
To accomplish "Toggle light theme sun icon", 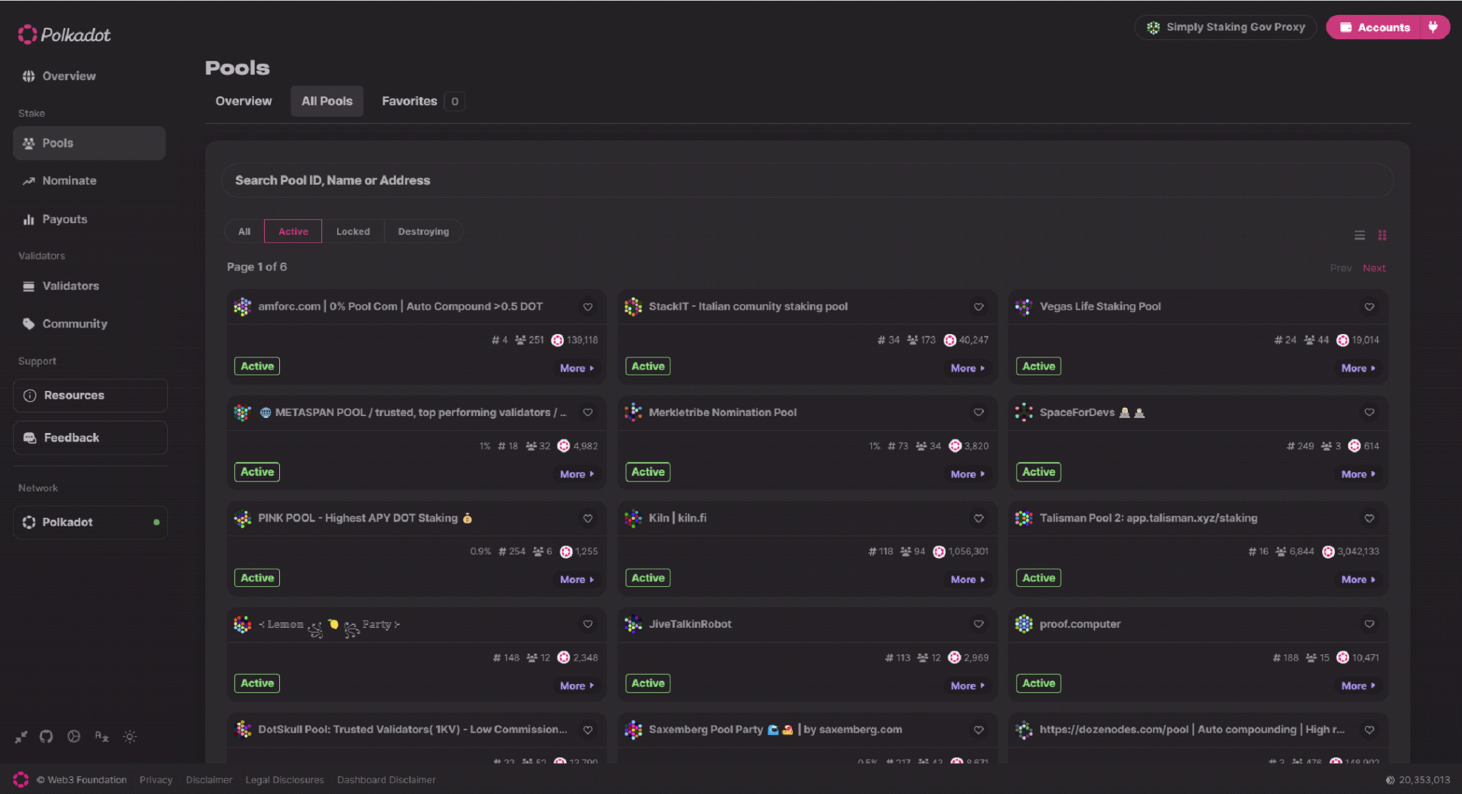I will (x=129, y=737).
